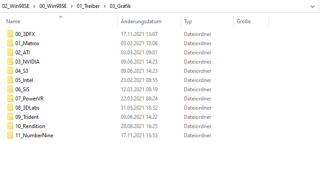Click Dateiordner type in 00_3DFX row
The height and width of the screenshot is (182, 320).
pos(198,34)
